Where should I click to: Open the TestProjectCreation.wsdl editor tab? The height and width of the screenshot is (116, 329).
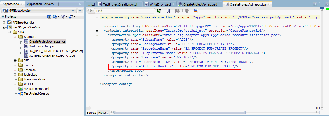(x=120, y=4)
